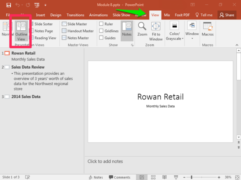Click the Share button
The width and height of the screenshot is (241, 180).
227,15
